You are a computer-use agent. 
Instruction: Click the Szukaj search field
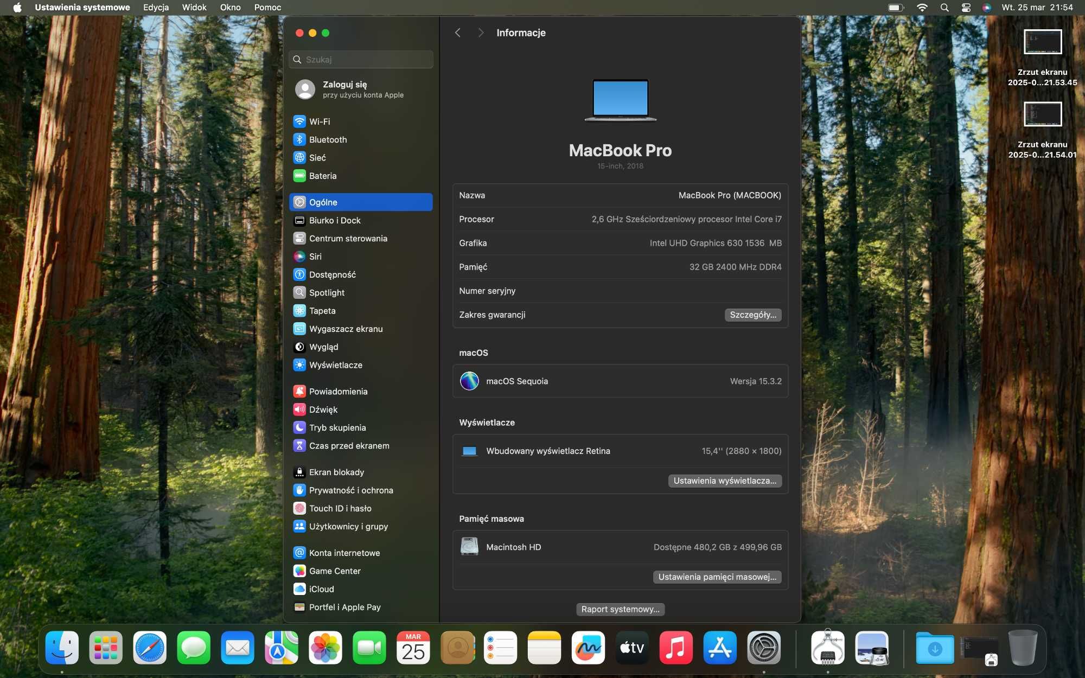click(361, 59)
